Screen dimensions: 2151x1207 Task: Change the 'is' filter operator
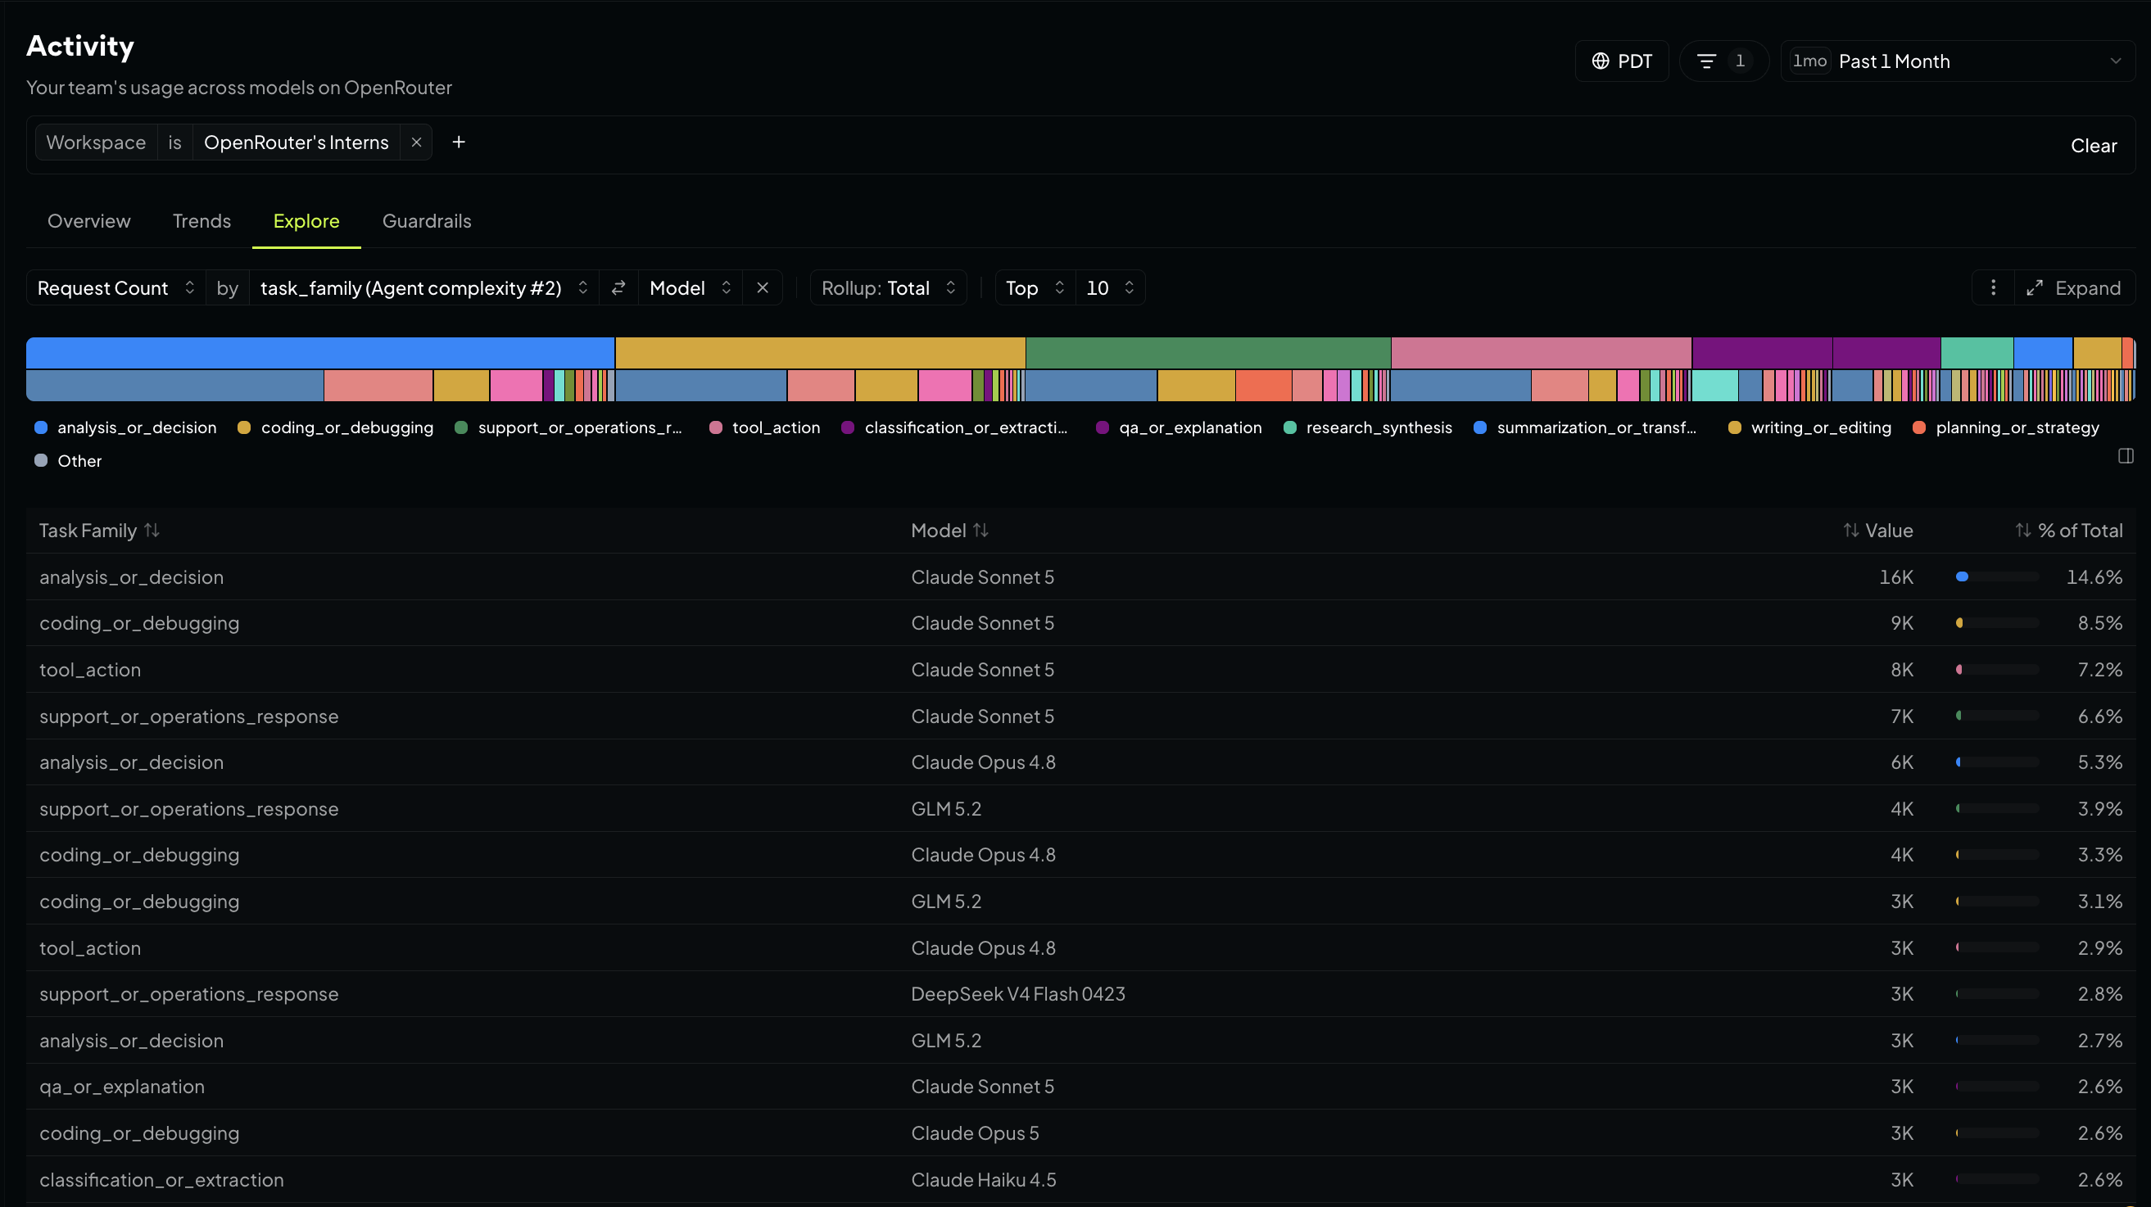point(174,142)
